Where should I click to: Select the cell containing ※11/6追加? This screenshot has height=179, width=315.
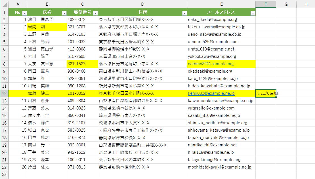pyautogui.click(x=266, y=93)
